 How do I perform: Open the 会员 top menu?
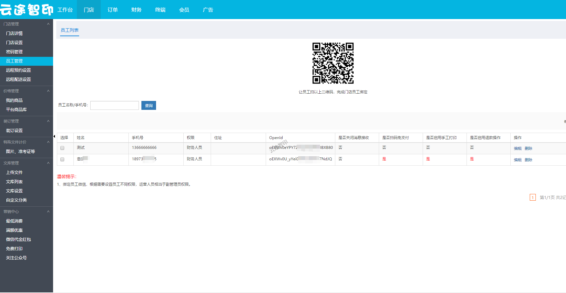184,10
